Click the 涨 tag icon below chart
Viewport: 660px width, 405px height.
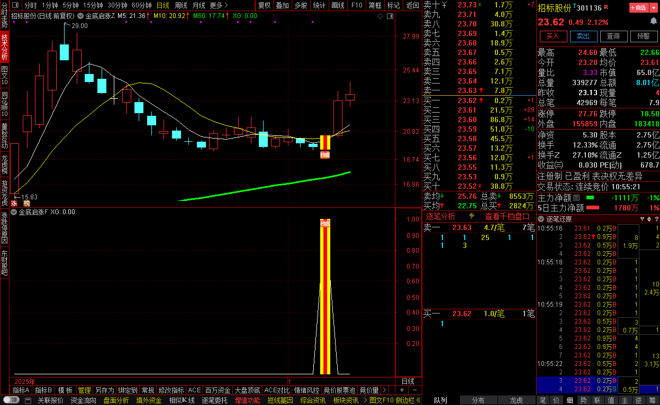14,203
